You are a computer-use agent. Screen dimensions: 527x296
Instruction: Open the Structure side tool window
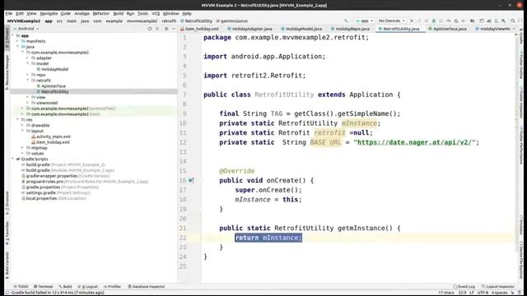7,203
